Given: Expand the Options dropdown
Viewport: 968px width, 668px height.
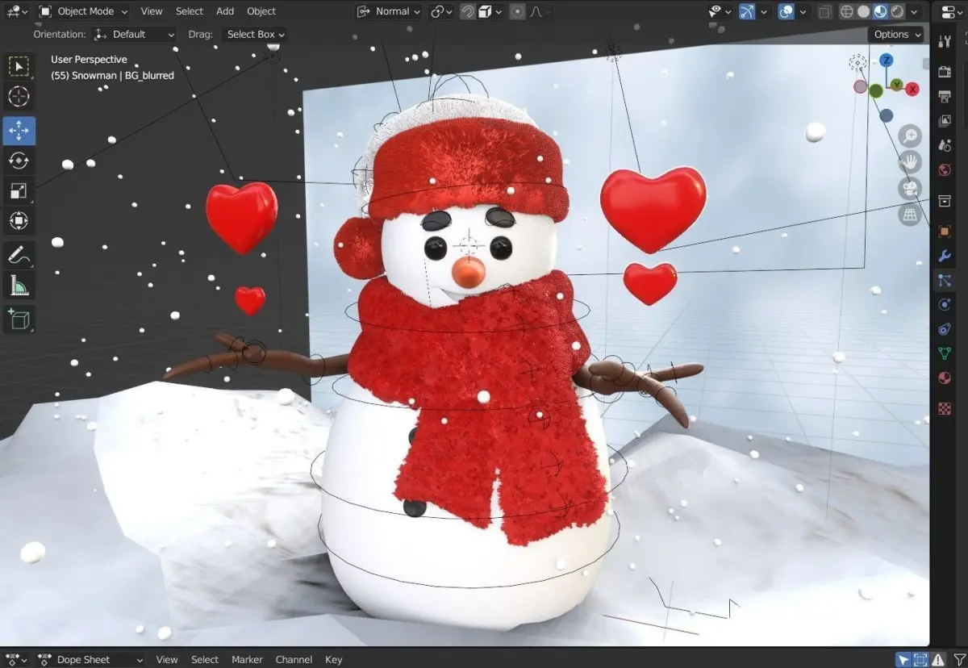Looking at the screenshot, I should coord(897,34).
